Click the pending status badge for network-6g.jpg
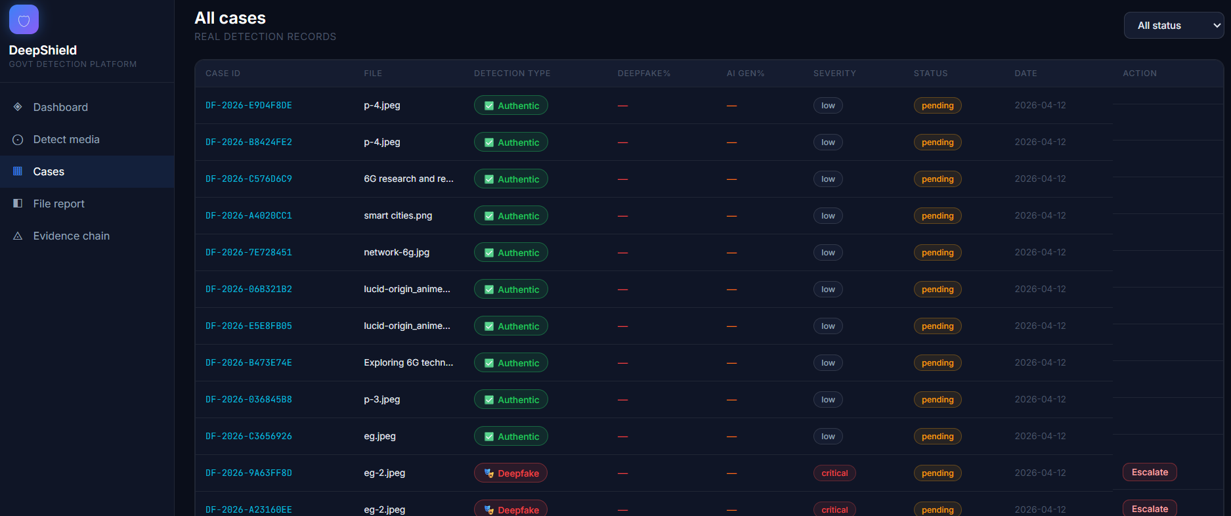This screenshot has height=516, width=1231. click(x=938, y=253)
